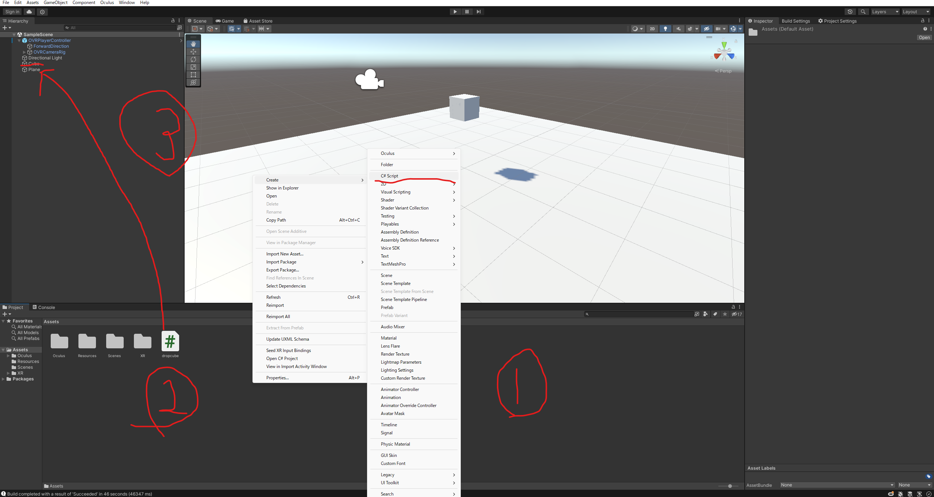Click the Sign in button
This screenshot has height=497, width=934.
click(12, 12)
